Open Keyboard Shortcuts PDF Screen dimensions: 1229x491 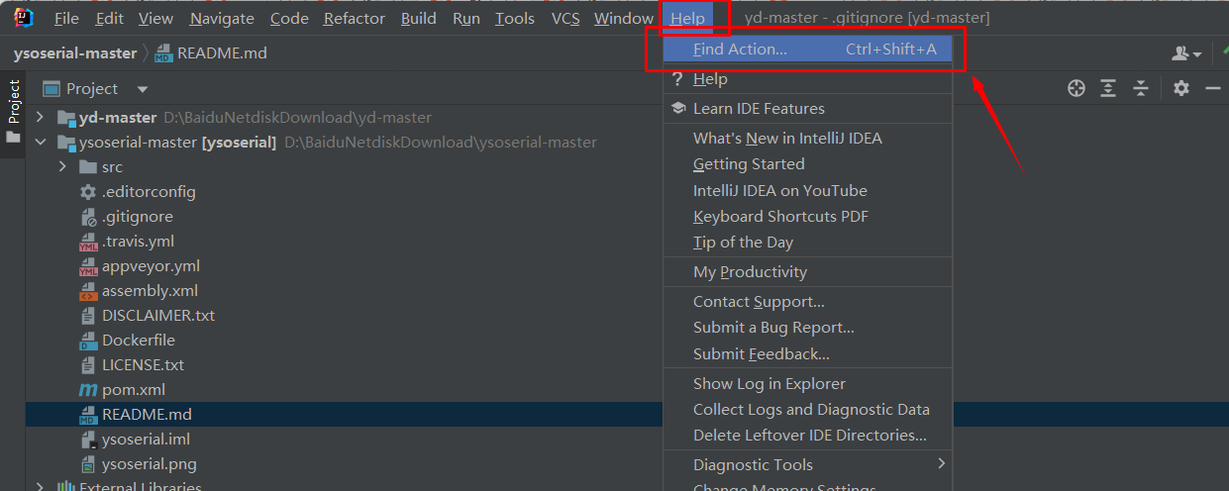click(807, 216)
